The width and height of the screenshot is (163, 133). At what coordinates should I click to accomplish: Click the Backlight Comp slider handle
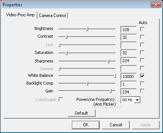tap(87, 83)
